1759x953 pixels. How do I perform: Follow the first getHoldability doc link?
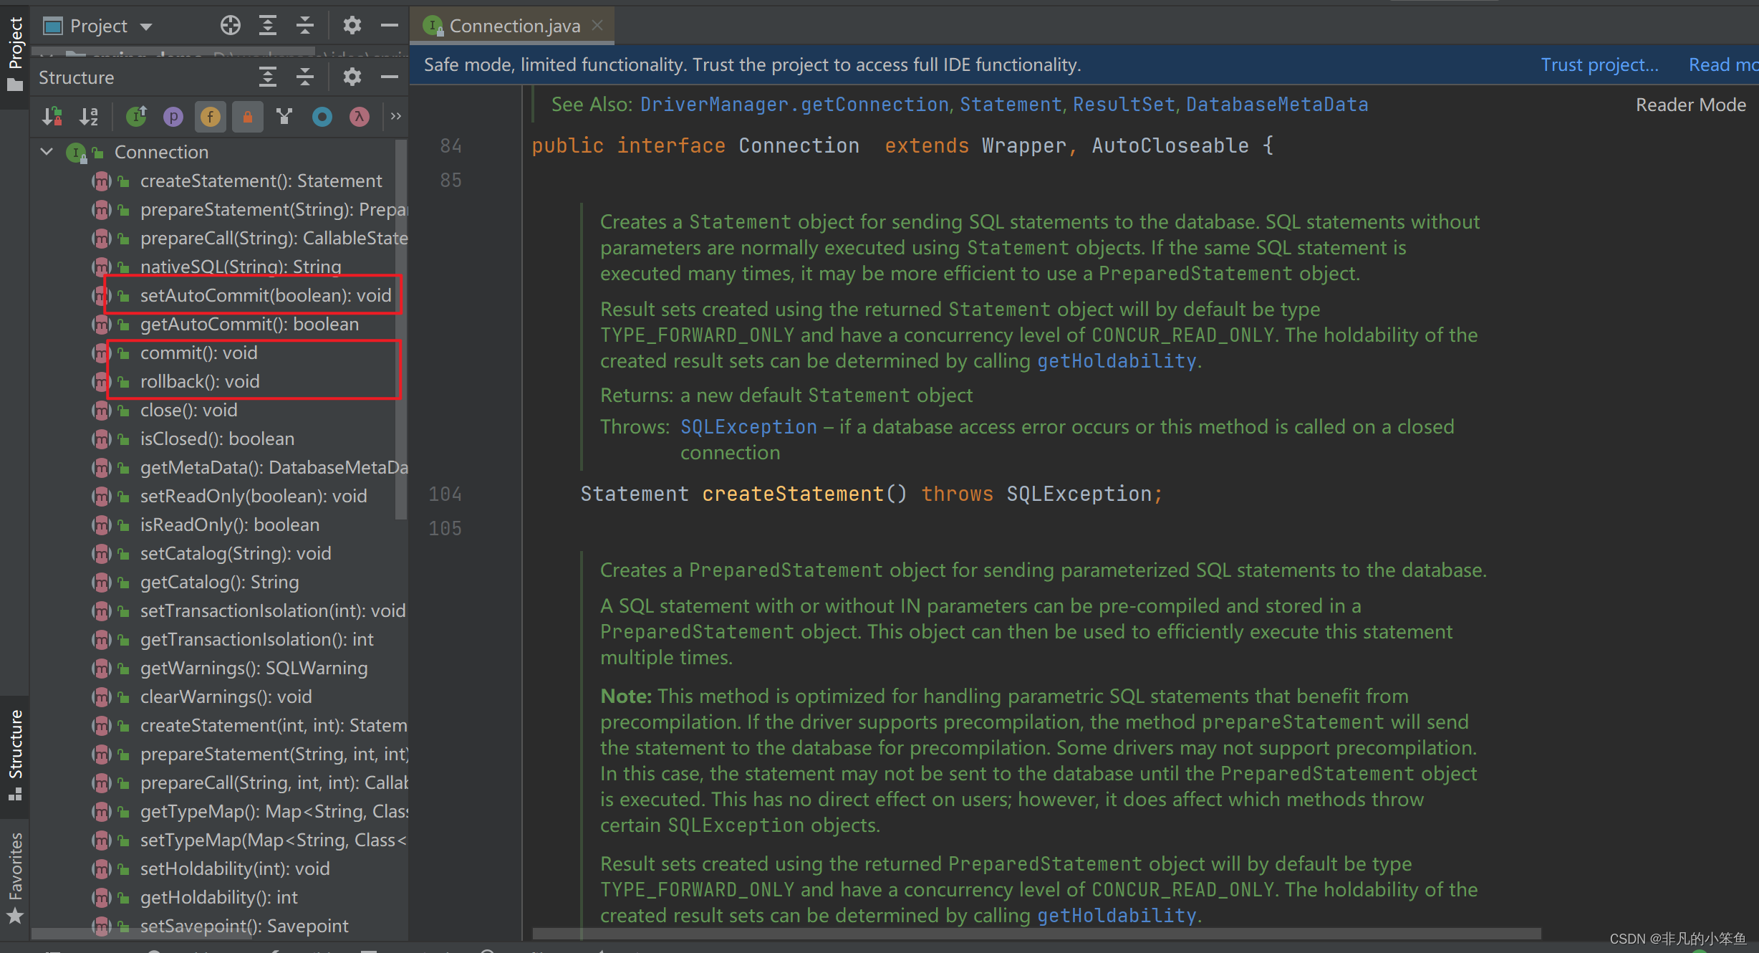point(1117,361)
